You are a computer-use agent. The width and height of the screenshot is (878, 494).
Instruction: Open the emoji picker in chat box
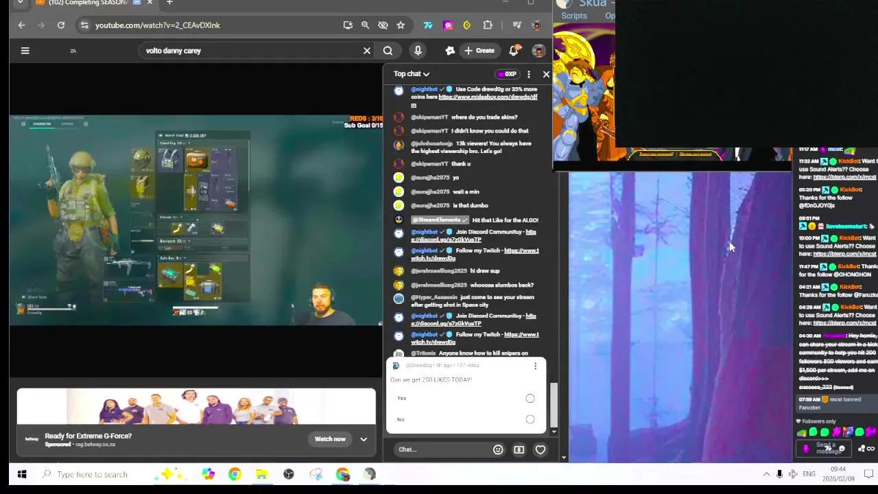coord(498,450)
